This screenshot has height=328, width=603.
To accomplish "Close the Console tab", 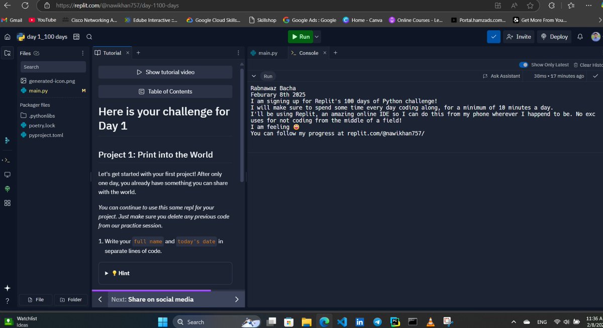I will [325, 53].
